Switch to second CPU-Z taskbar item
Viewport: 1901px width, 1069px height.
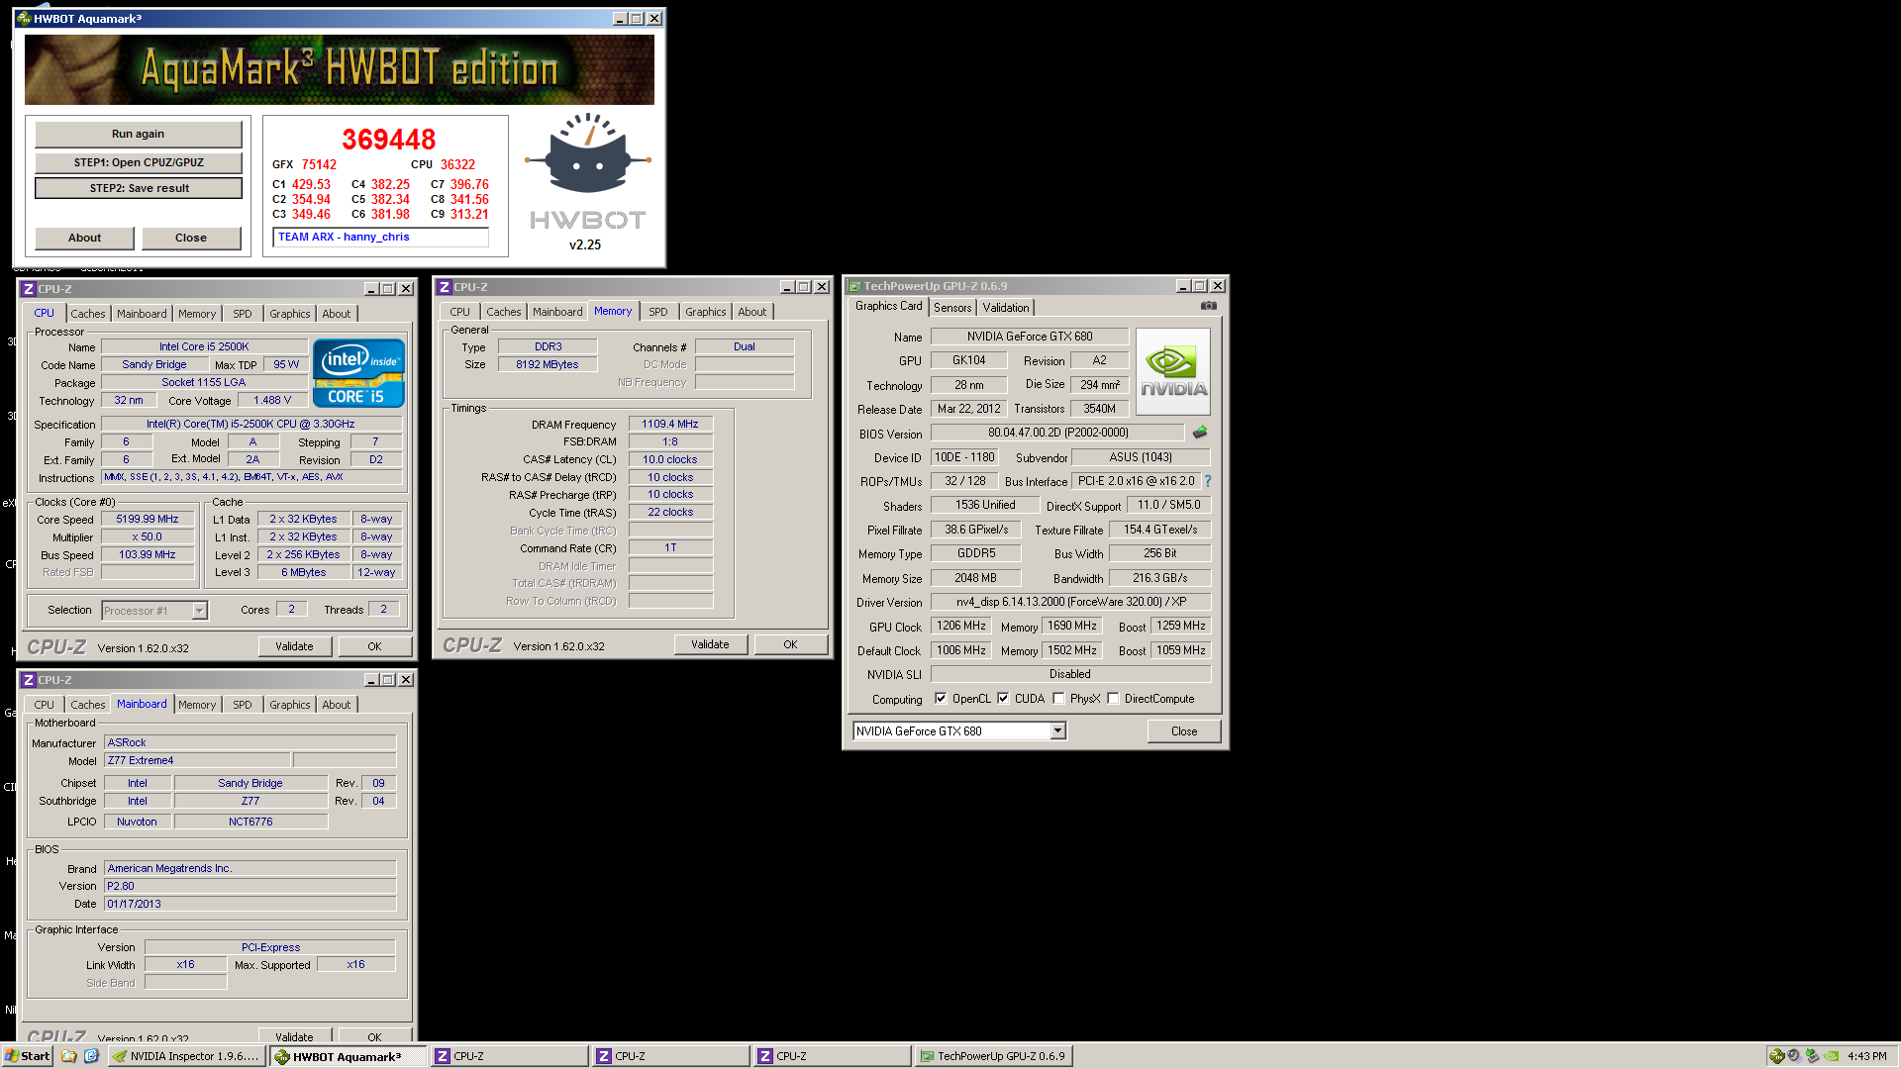point(670,1056)
